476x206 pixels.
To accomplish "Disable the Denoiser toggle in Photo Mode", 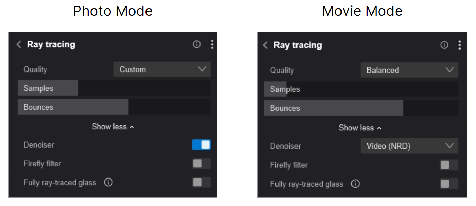I will pos(201,145).
